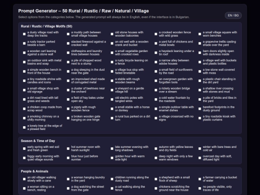The width and height of the screenshot is (260, 195).
Task: Select 'a broken wooden gate hanging on one hinge'
Action: [x=68, y=118]
